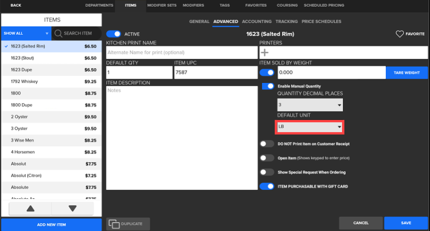Screen dimensions: 430x231
Task: Click the plus icon under Printers
Action: [265, 52]
